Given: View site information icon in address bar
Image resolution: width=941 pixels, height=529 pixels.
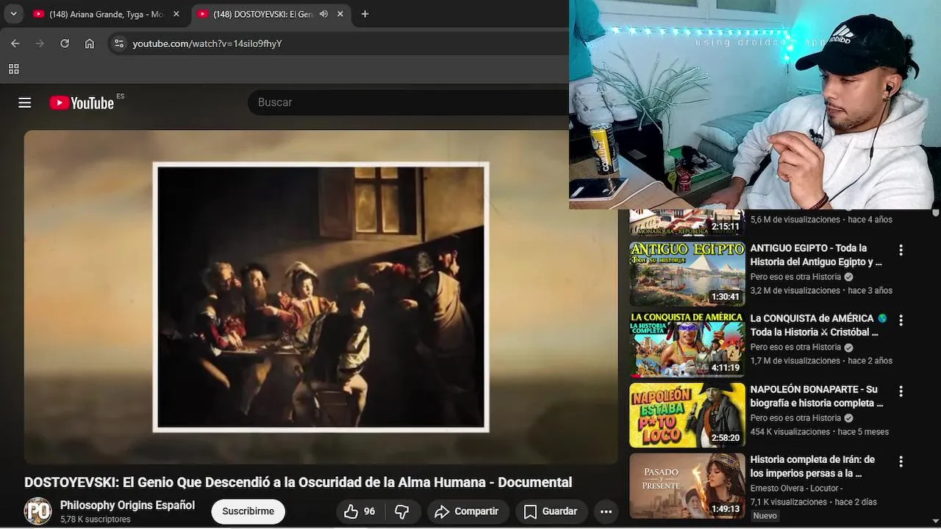Looking at the screenshot, I should tap(119, 43).
